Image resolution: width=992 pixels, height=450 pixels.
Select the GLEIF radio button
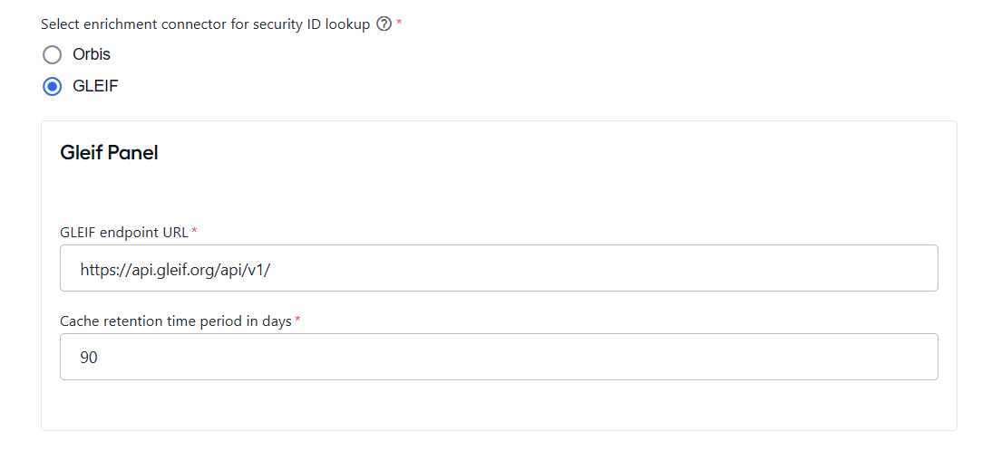click(x=52, y=86)
